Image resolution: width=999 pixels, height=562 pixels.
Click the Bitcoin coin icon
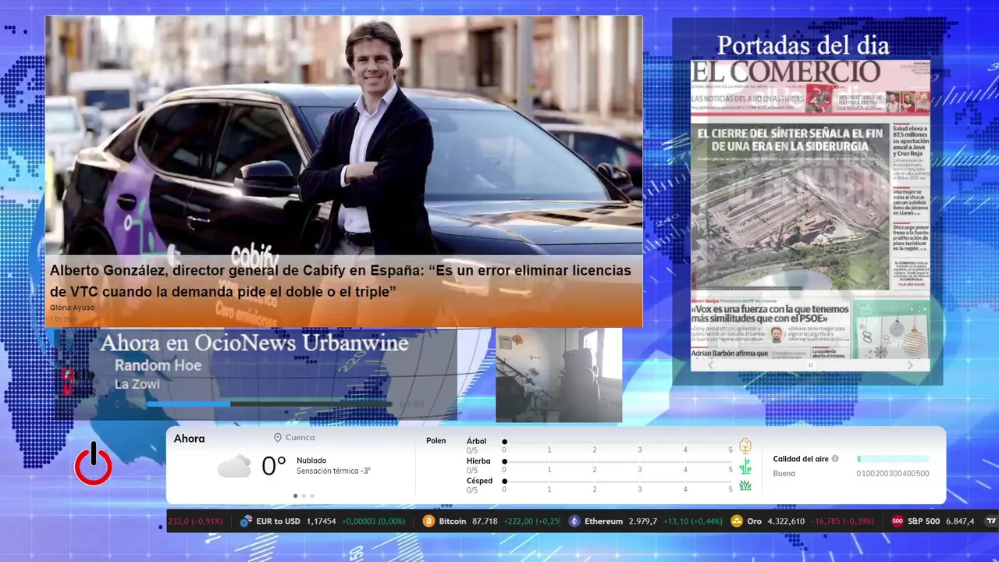[428, 521]
